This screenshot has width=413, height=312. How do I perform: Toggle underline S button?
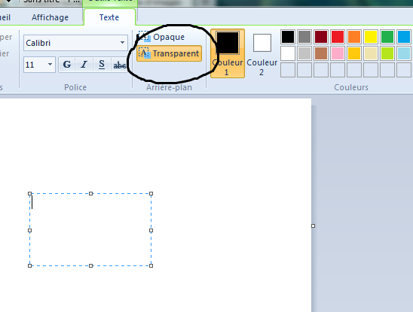pyautogui.click(x=102, y=65)
